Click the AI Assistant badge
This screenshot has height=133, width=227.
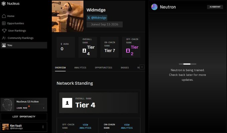pyautogui.click(x=215, y=7)
